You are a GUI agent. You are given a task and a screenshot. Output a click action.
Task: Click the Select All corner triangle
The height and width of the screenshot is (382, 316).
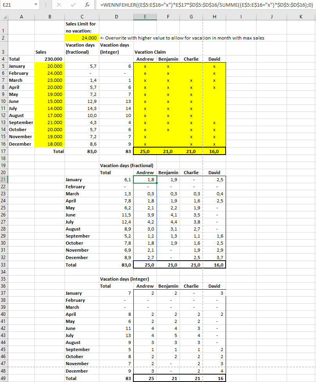pos(4,16)
